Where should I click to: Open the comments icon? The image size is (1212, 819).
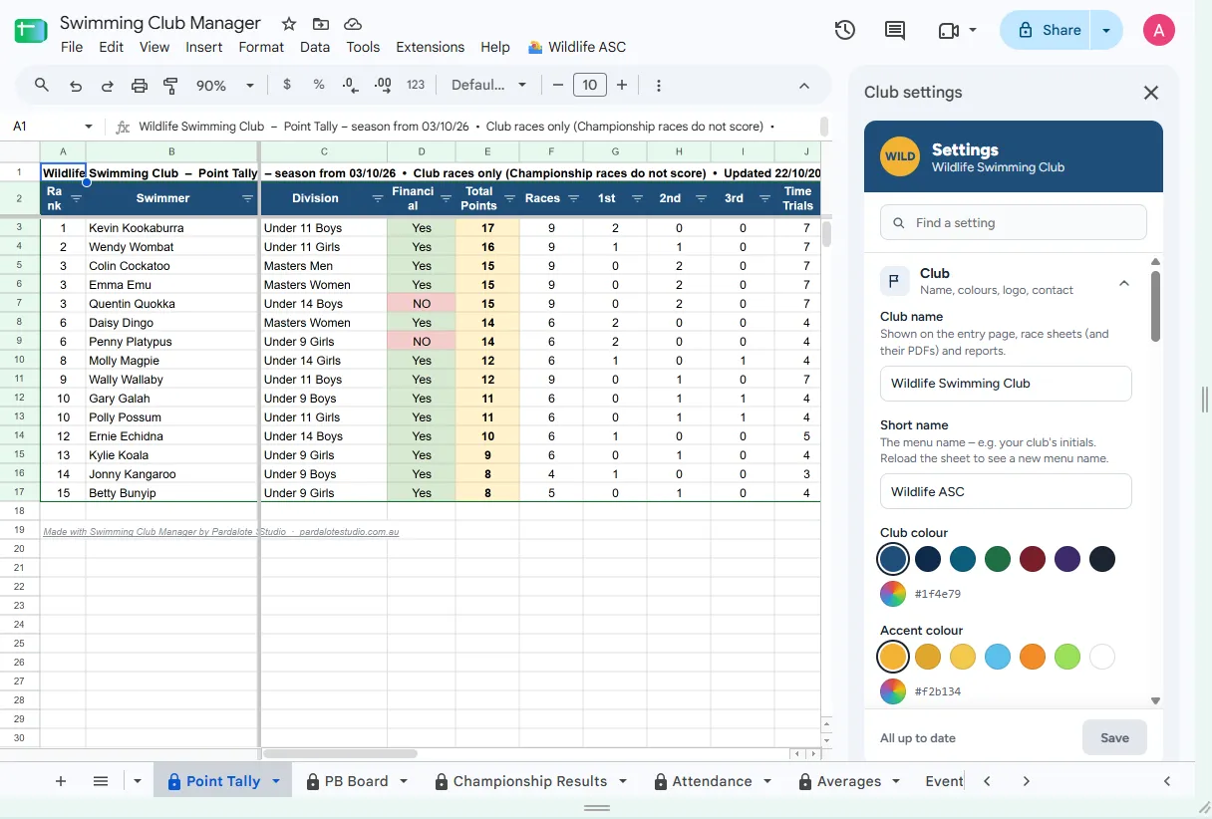[896, 31]
